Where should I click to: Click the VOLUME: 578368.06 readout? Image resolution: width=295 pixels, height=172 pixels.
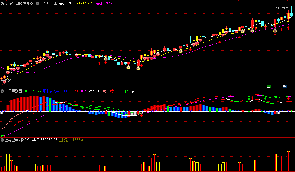tap(41, 140)
